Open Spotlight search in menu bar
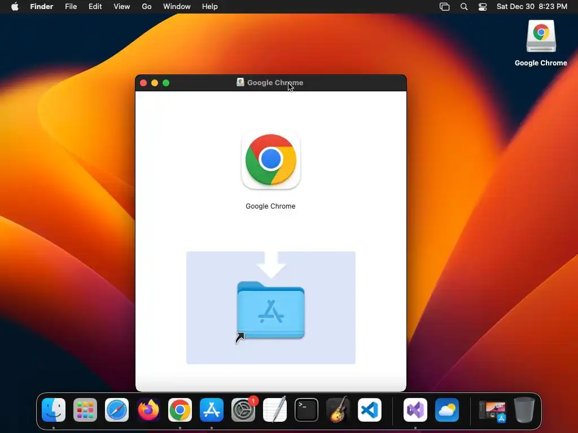The image size is (578, 433). (464, 7)
